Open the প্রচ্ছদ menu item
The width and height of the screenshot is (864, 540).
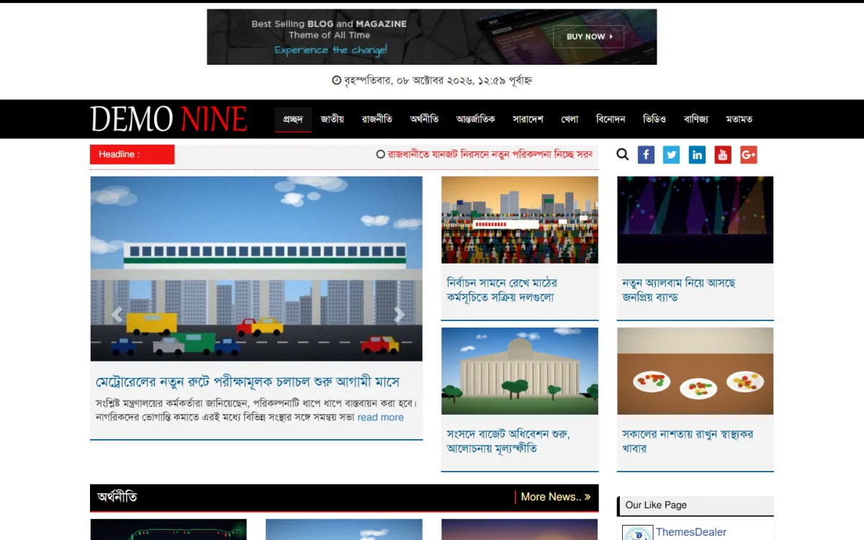[x=293, y=119]
